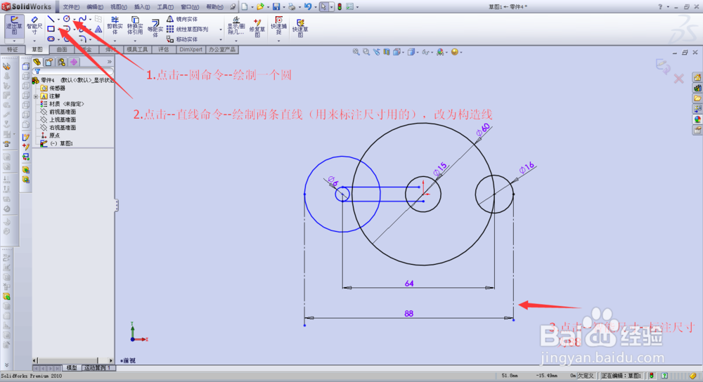The height and width of the screenshot is (382, 703).
Task: Click the 剪裁实体 Trim Entities tool
Action: coord(115,26)
